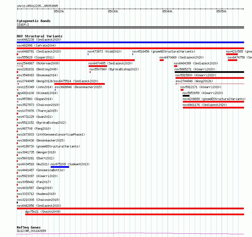The height and width of the screenshot is (237, 252).
Task: Open nsv6464399 (Sedlazeck2020) variant
Action: tap(196, 63)
